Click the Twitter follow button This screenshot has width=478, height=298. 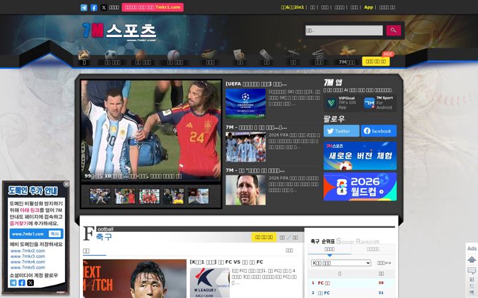click(341, 130)
